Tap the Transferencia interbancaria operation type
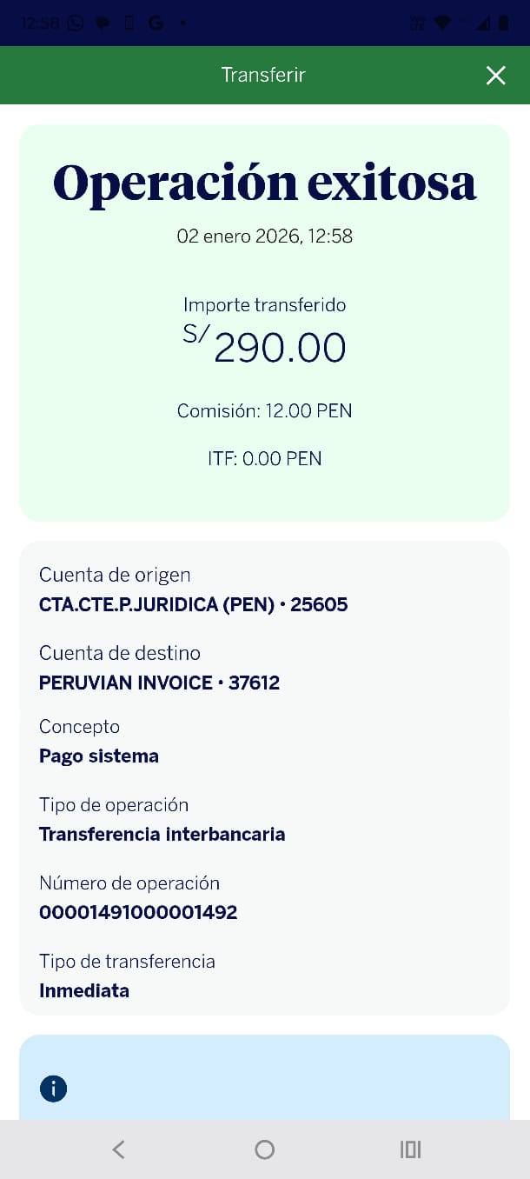 (162, 835)
